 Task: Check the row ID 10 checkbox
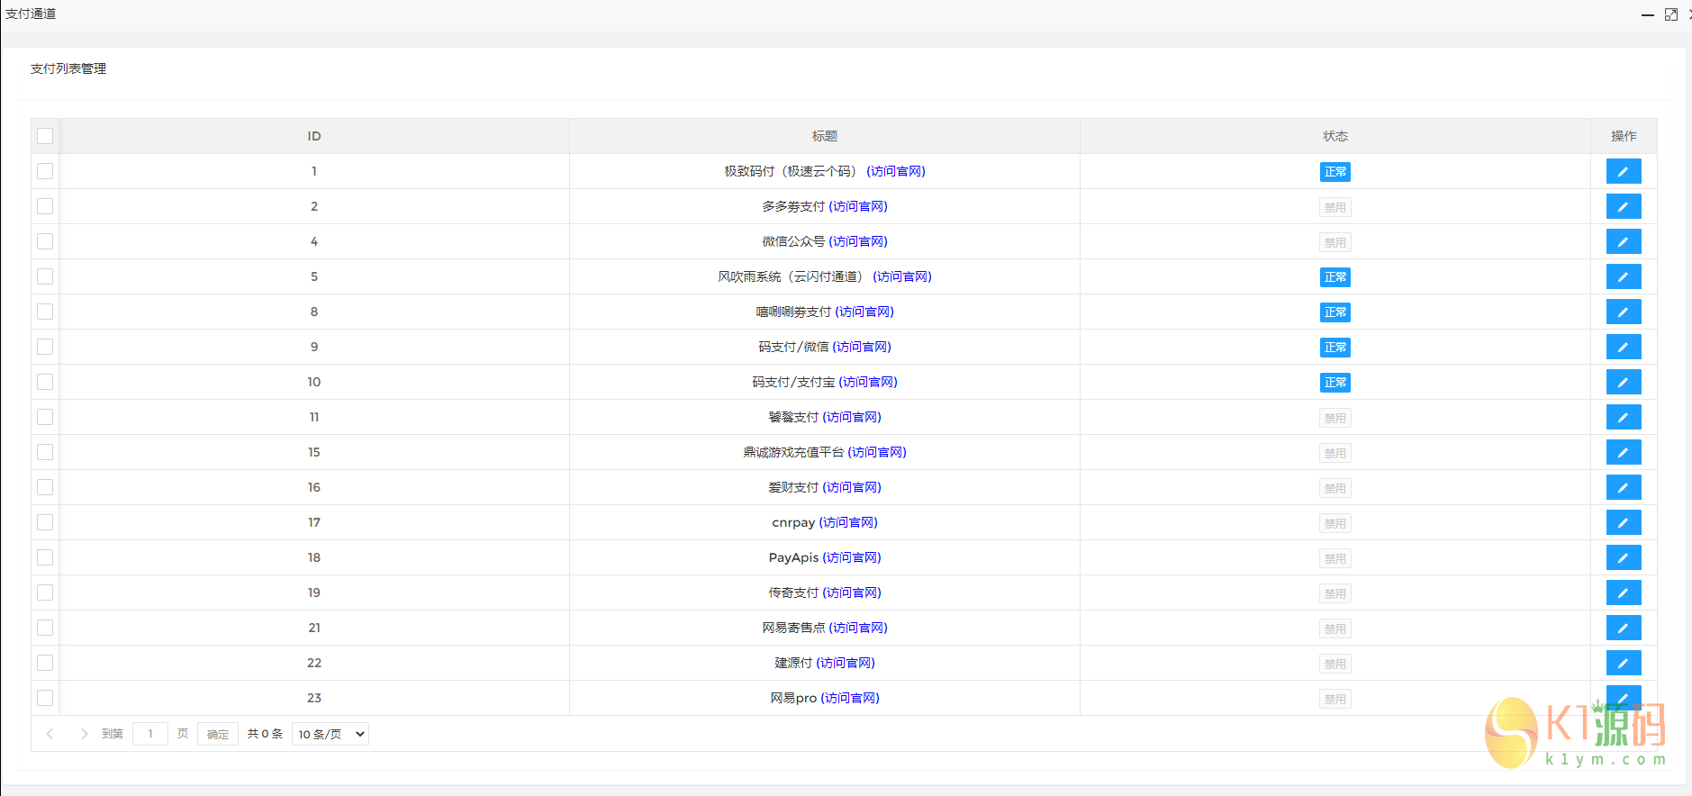(45, 382)
